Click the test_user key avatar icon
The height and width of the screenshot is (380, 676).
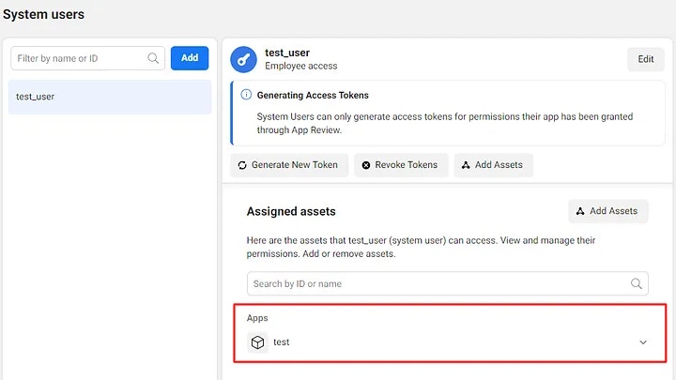tap(243, 59)
